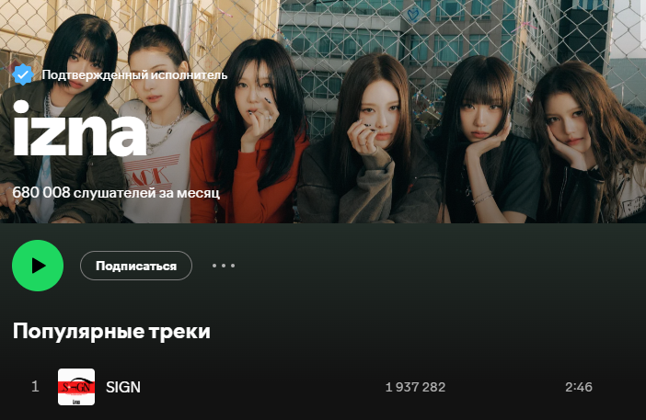Select the 680 008 monthly listeners text
This screenshot has height=420, width=646.
[116, 192]
